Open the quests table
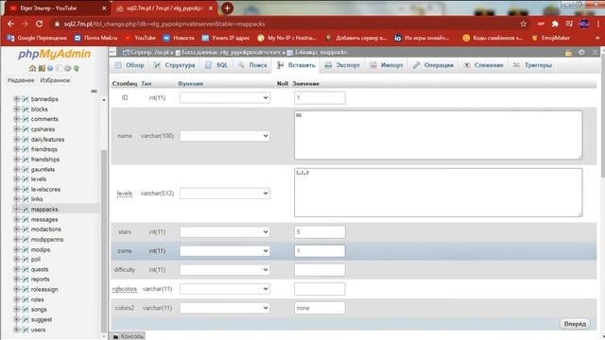605x340 pixels. (40, 269)
